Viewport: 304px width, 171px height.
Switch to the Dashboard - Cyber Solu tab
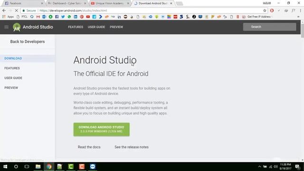pyautogui.click(x=66, y=3)
